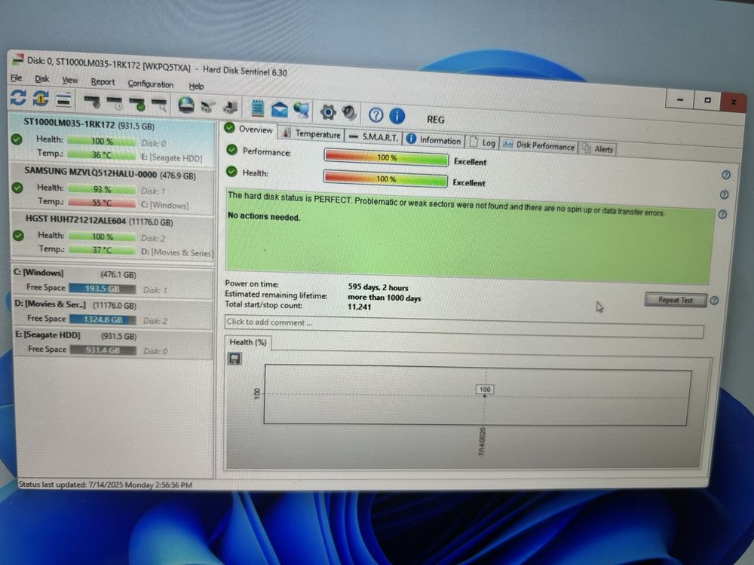Image resolution: width=754 pixels, height=565 pixels.
Task: Click the gray network drive toolbar icon
Action: click(208, 106)
